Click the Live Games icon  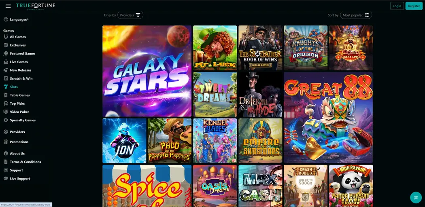pos(6,62)
